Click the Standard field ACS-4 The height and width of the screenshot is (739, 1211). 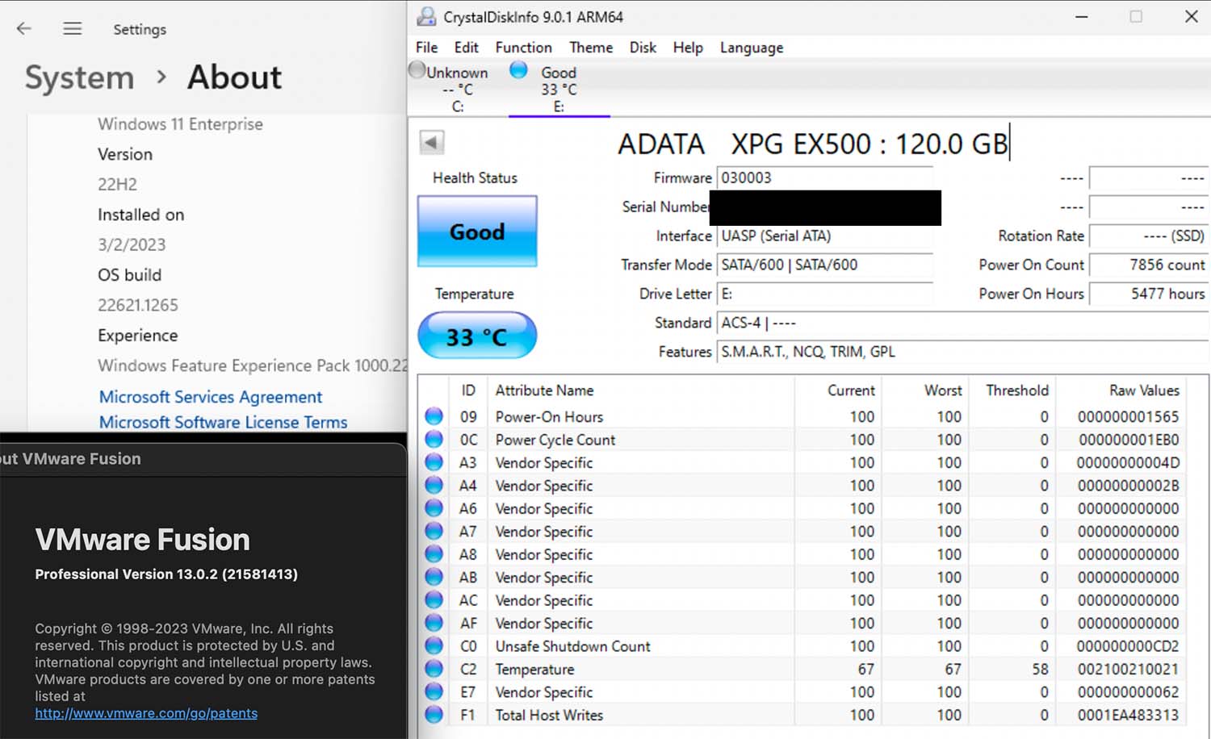point(963,323)
